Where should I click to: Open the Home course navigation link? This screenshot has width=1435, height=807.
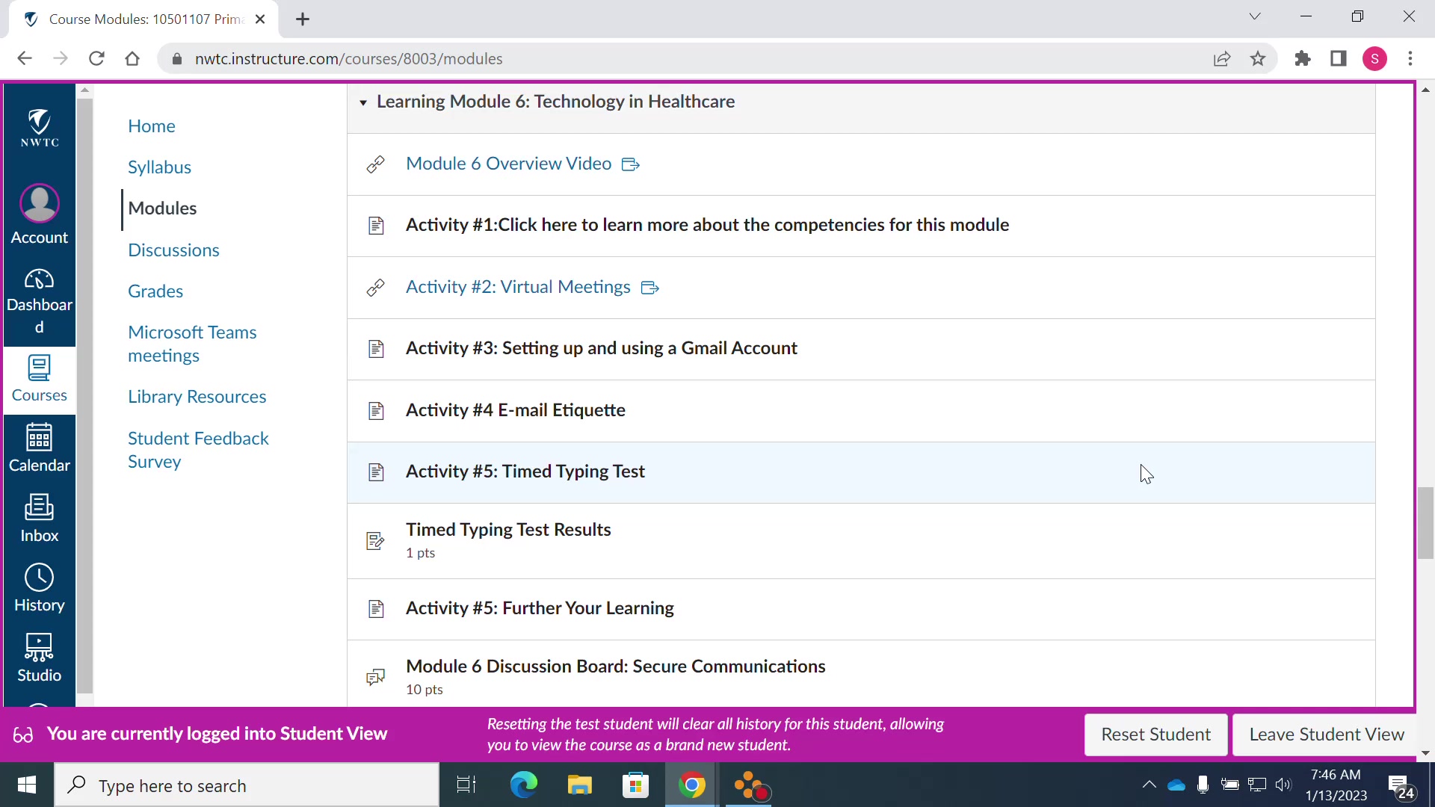pos(152,126)
